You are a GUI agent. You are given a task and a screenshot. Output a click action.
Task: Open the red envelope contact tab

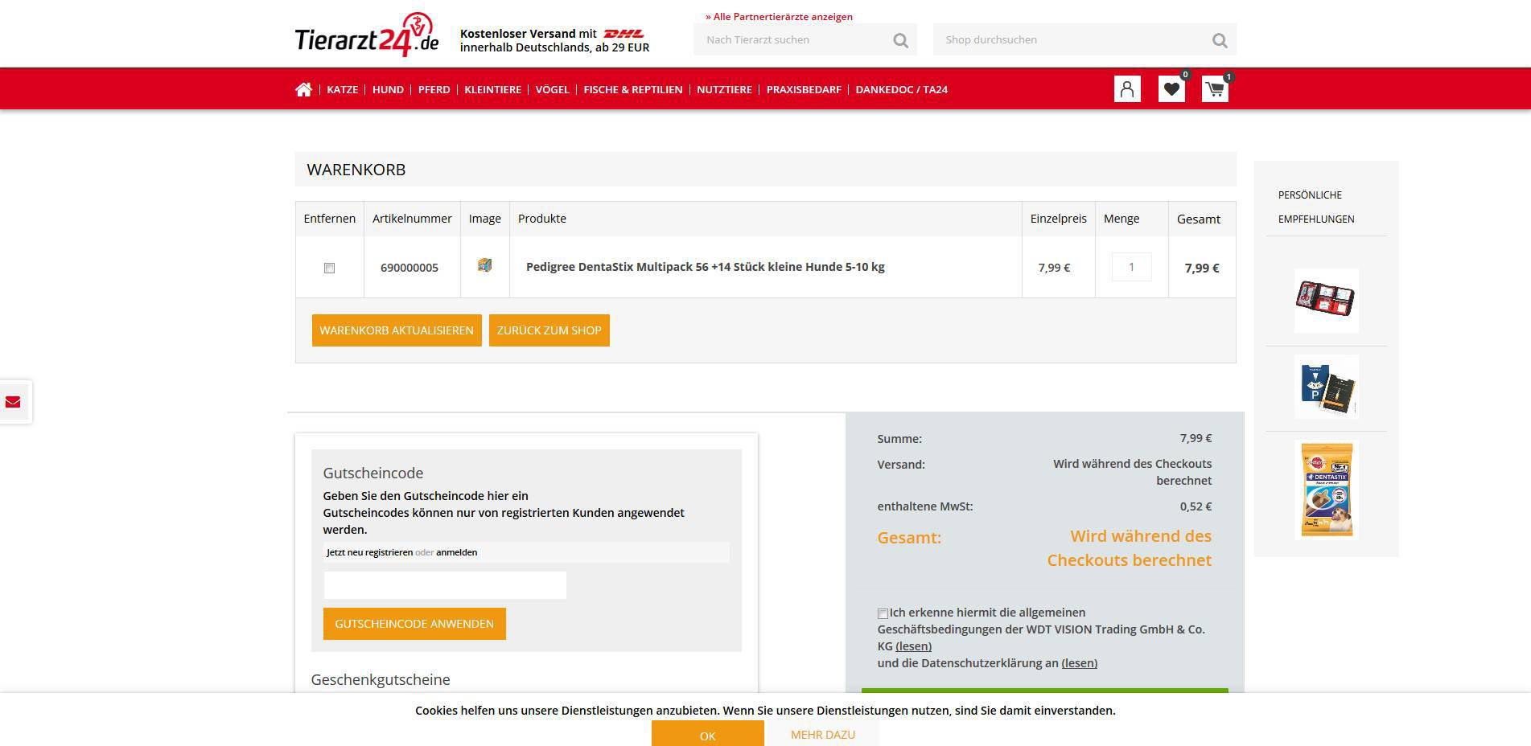(x=13, y=402)
